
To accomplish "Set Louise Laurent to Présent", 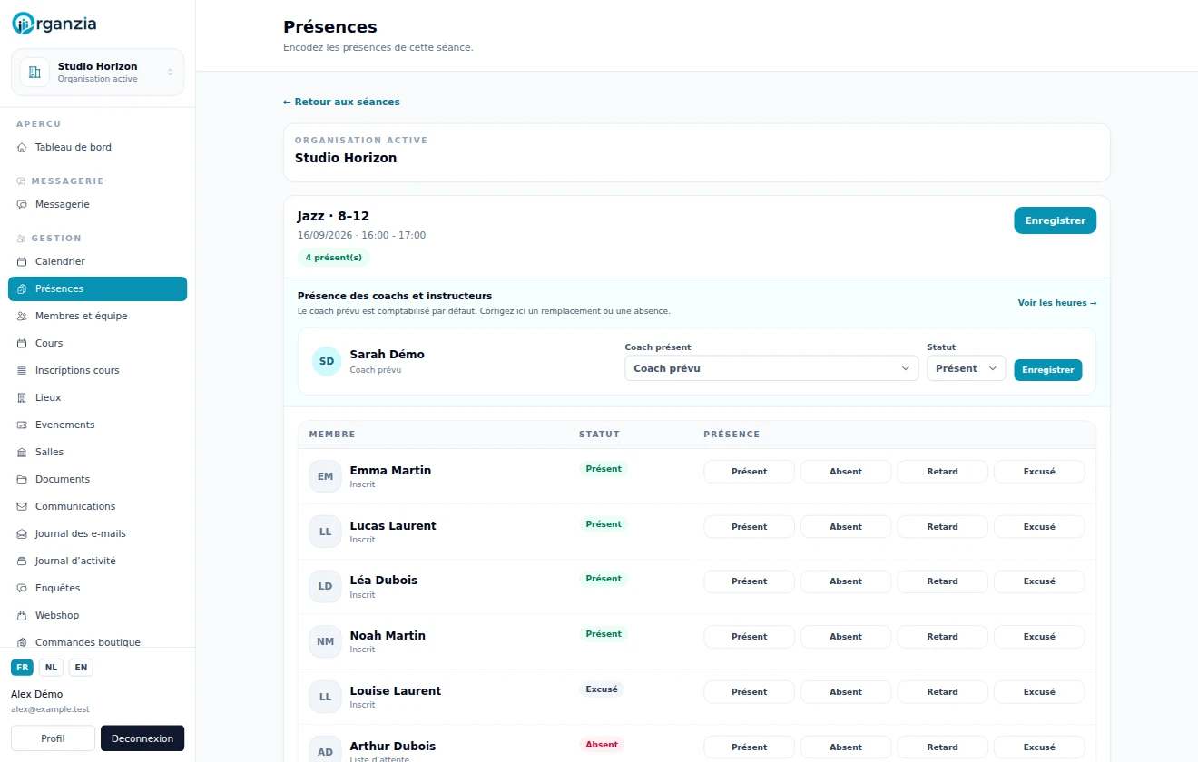I will click(749, 692).
